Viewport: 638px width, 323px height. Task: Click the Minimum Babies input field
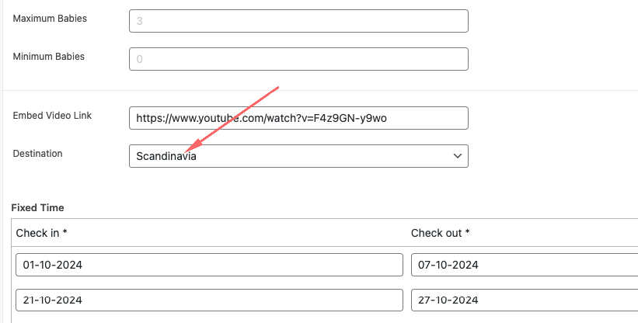[x=298, y=59]
